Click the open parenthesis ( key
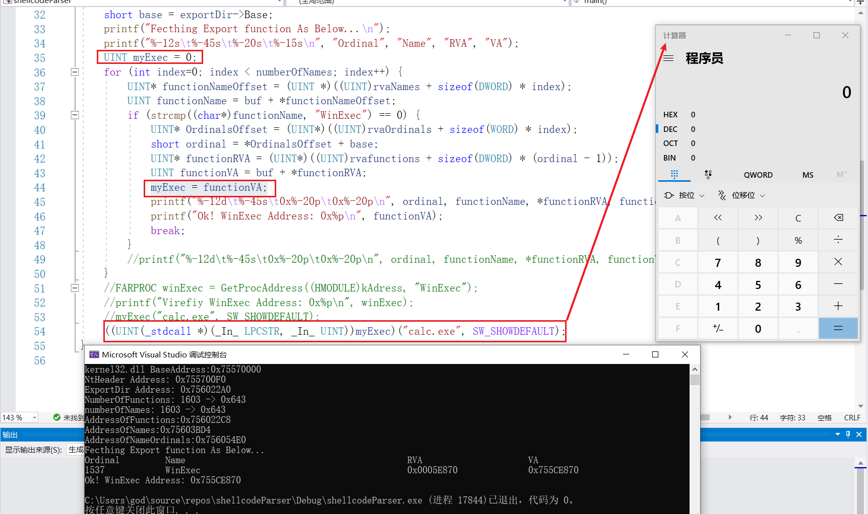Screen dimensions: 868x514 click(718, 240)
